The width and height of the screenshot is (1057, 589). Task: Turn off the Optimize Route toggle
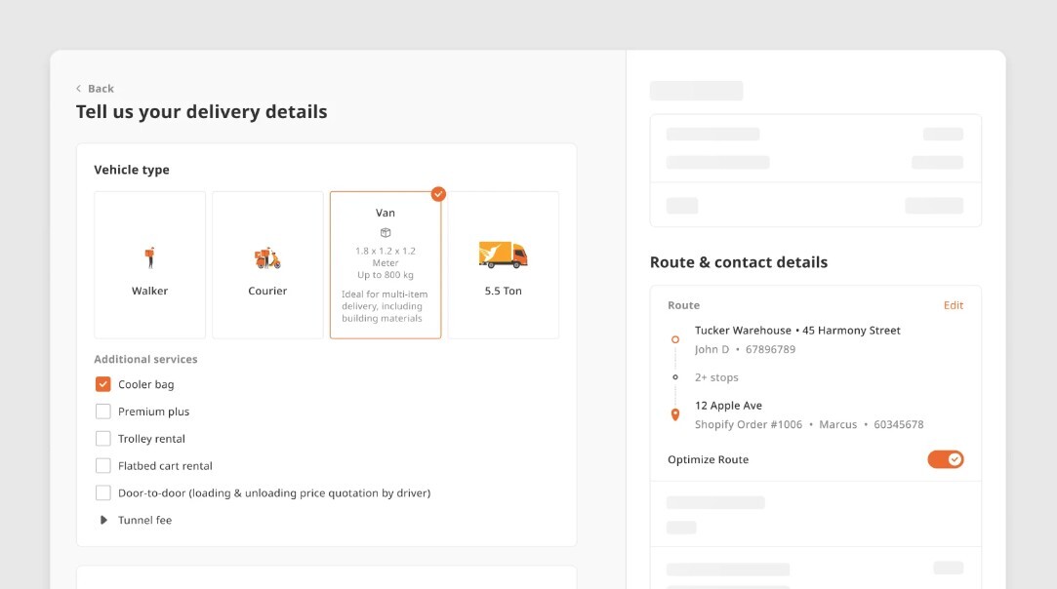(945, 459)
